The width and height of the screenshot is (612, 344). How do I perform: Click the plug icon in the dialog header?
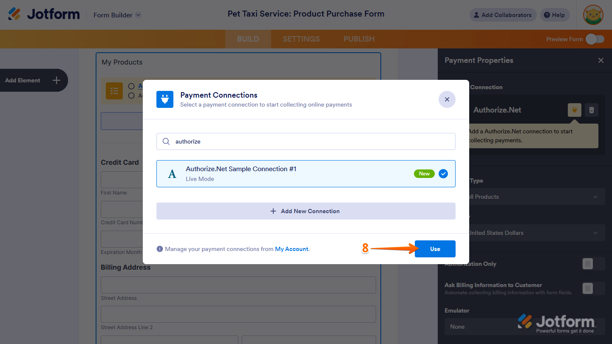pyautogui.click(x=165, y=99)
